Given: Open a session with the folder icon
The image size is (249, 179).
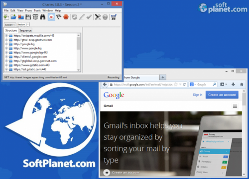Looking at the screenshot, I should [x=13, y=17].
